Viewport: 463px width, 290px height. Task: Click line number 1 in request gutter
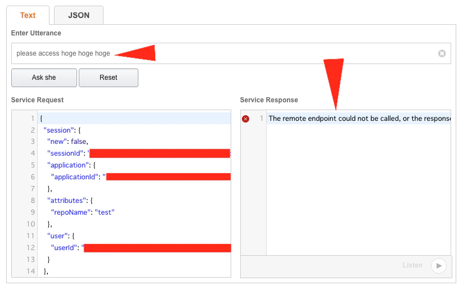tap(33, 119)
